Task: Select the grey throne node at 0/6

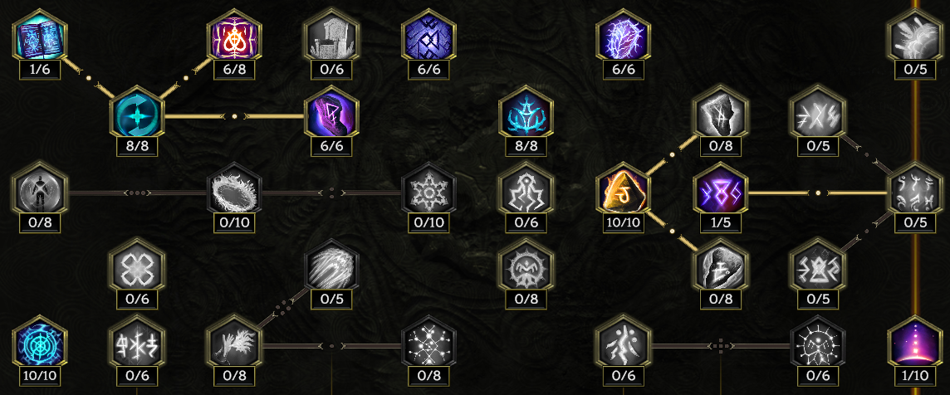Action: [x=331, y=37]
